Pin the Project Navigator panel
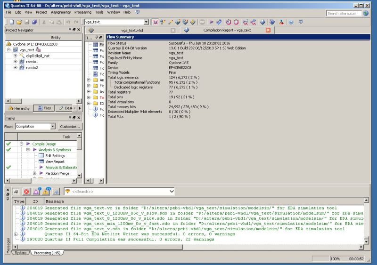The image size is (377, 265). point(70,30)
